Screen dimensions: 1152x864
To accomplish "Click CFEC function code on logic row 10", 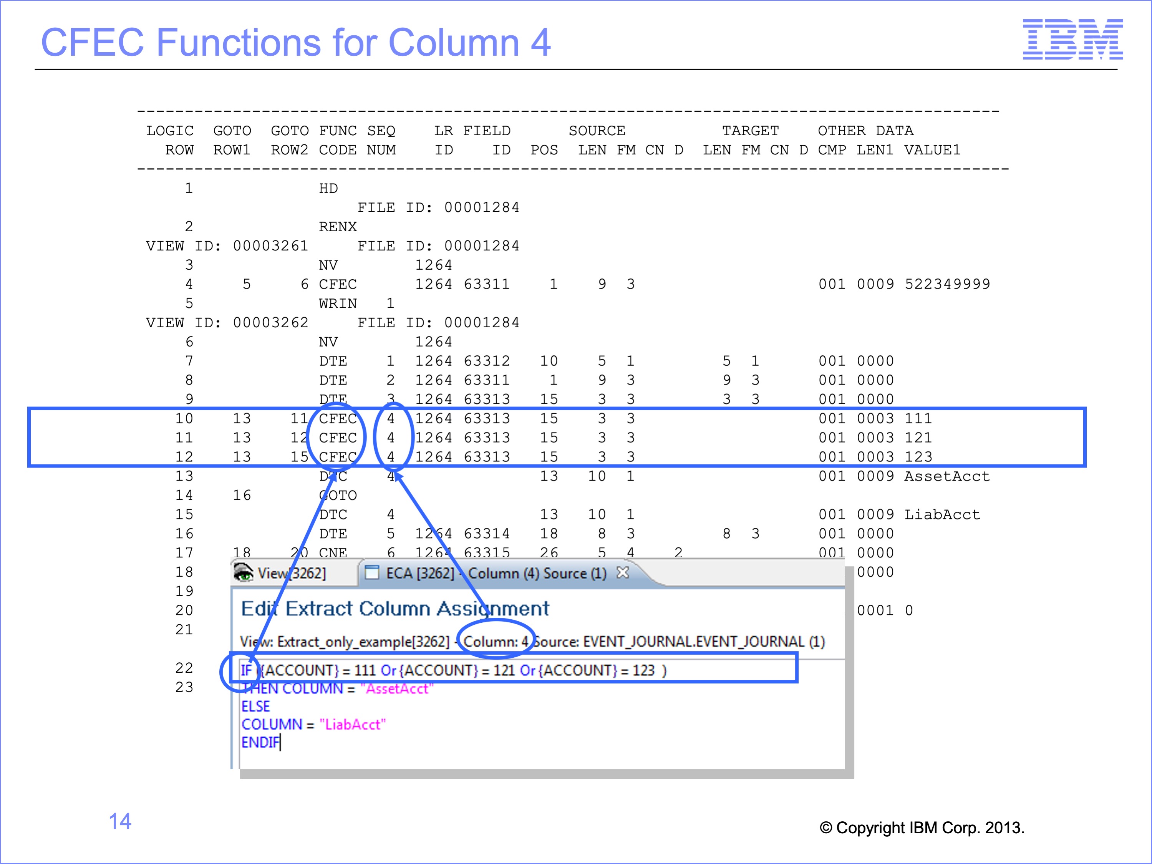I will [338, 419].
